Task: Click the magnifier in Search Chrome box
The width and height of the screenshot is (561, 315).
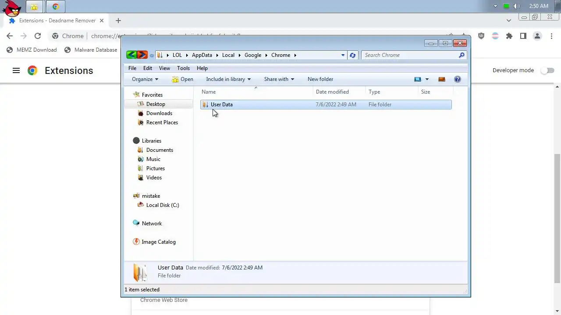Action: pos(462,55)
